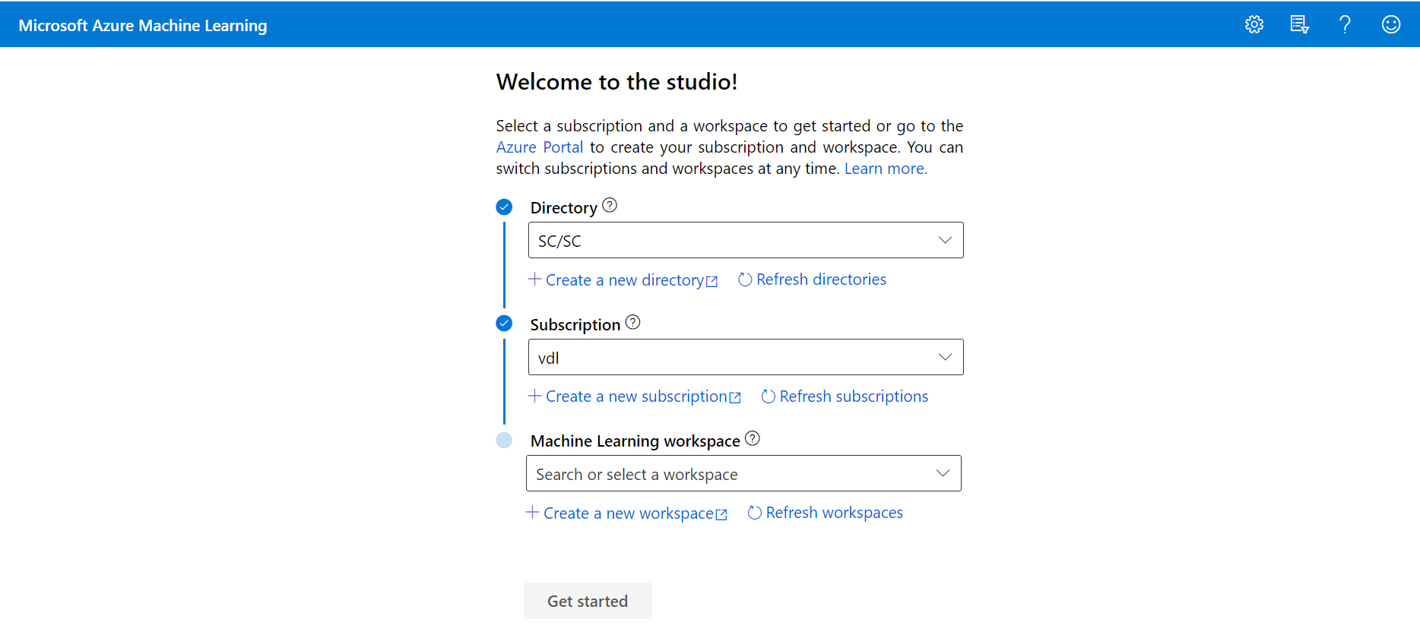The width and height of the screenshot is (1420, 638).
Task: Open the survey feedback form icon
Action: coord(1300,24)
